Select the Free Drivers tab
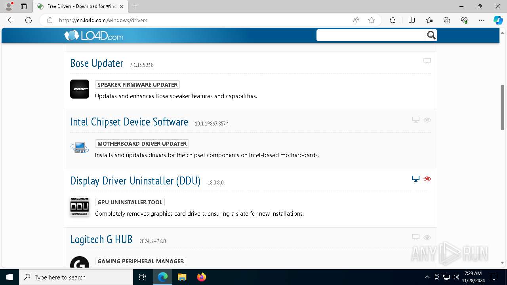 80,6
